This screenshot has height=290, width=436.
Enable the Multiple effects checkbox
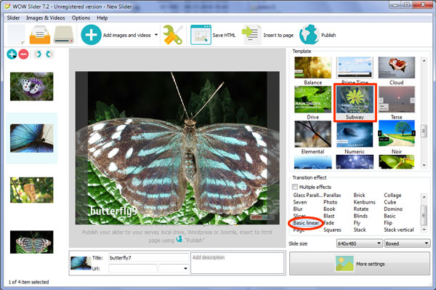[x=295, y=187]
